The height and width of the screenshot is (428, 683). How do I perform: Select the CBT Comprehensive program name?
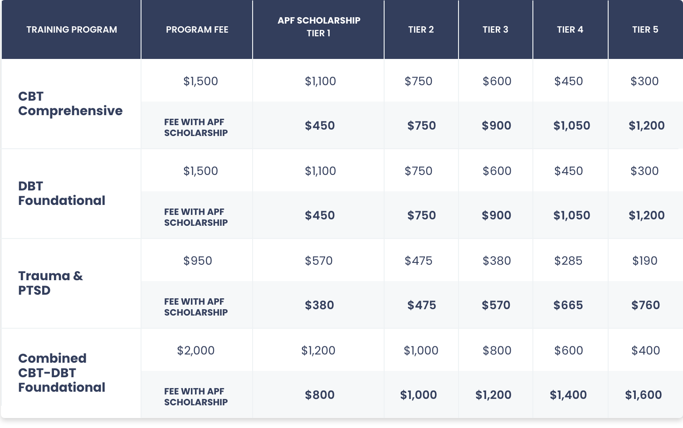pos(70,103)
